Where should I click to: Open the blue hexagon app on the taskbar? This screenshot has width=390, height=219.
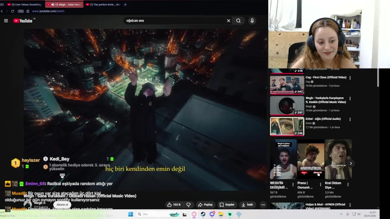239,214
